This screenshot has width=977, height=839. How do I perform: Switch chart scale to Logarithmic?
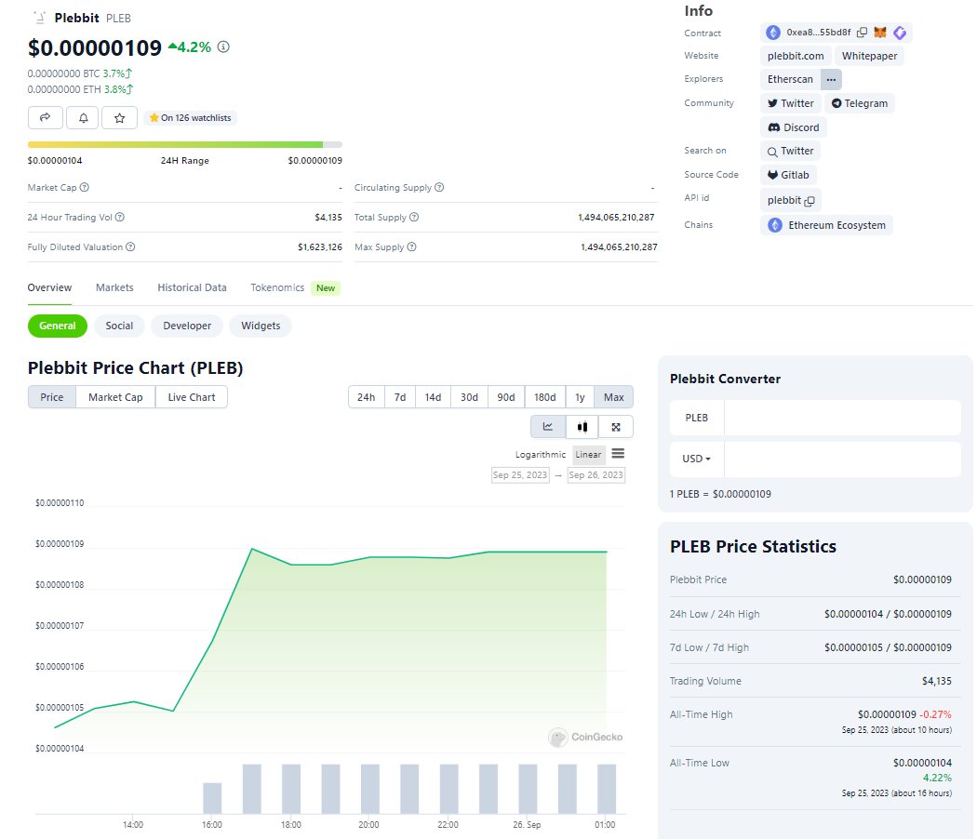[541, 454]
